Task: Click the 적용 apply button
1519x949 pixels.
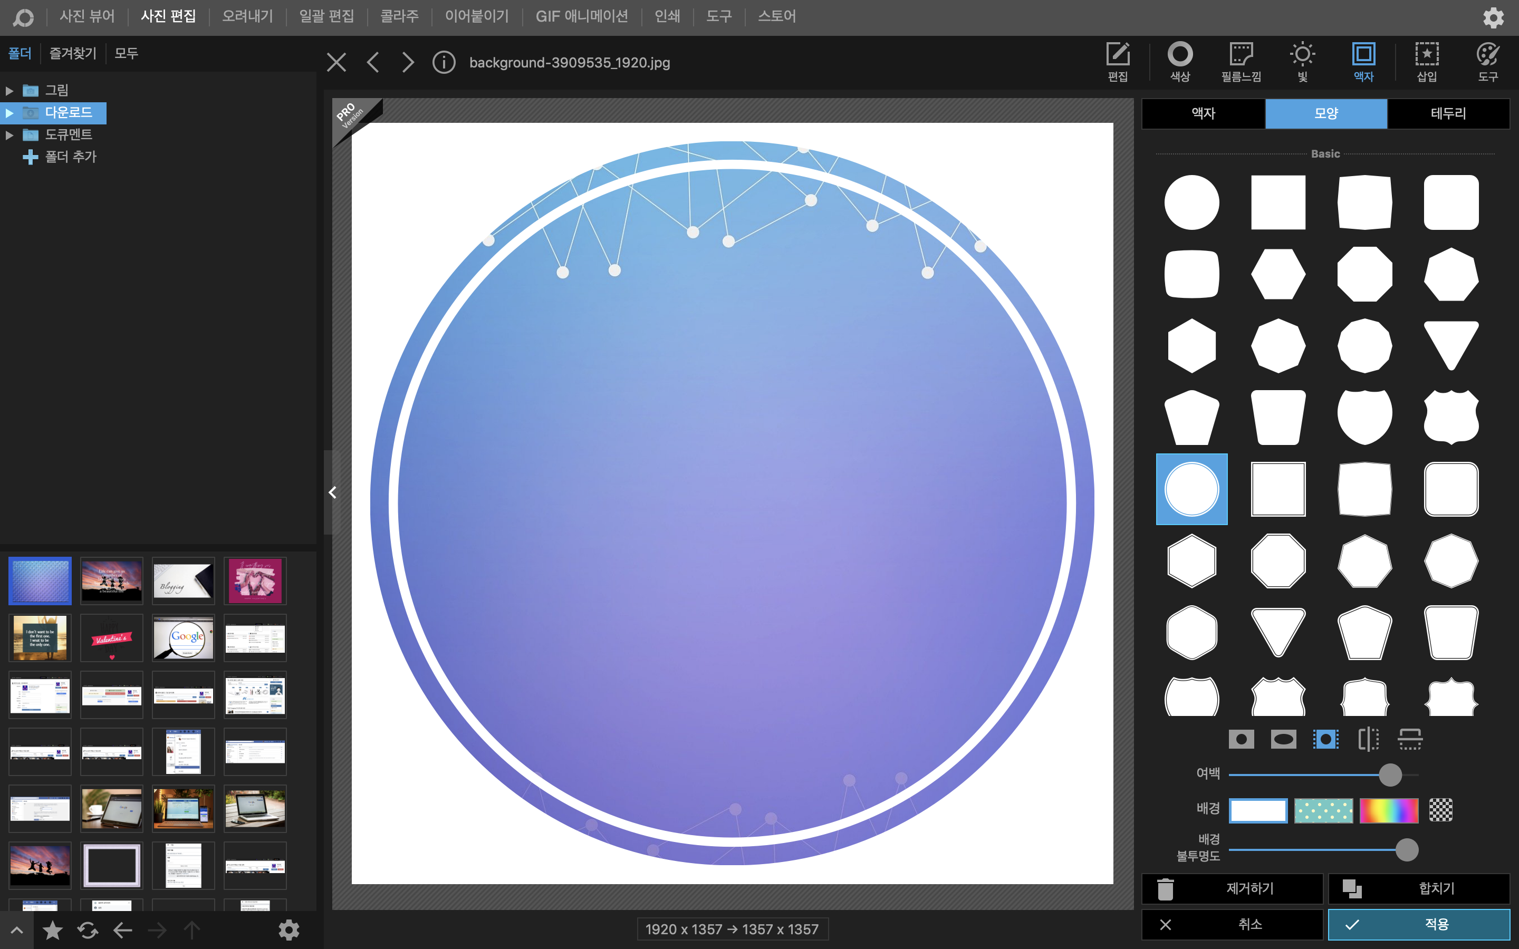Action: point(1419,924)
